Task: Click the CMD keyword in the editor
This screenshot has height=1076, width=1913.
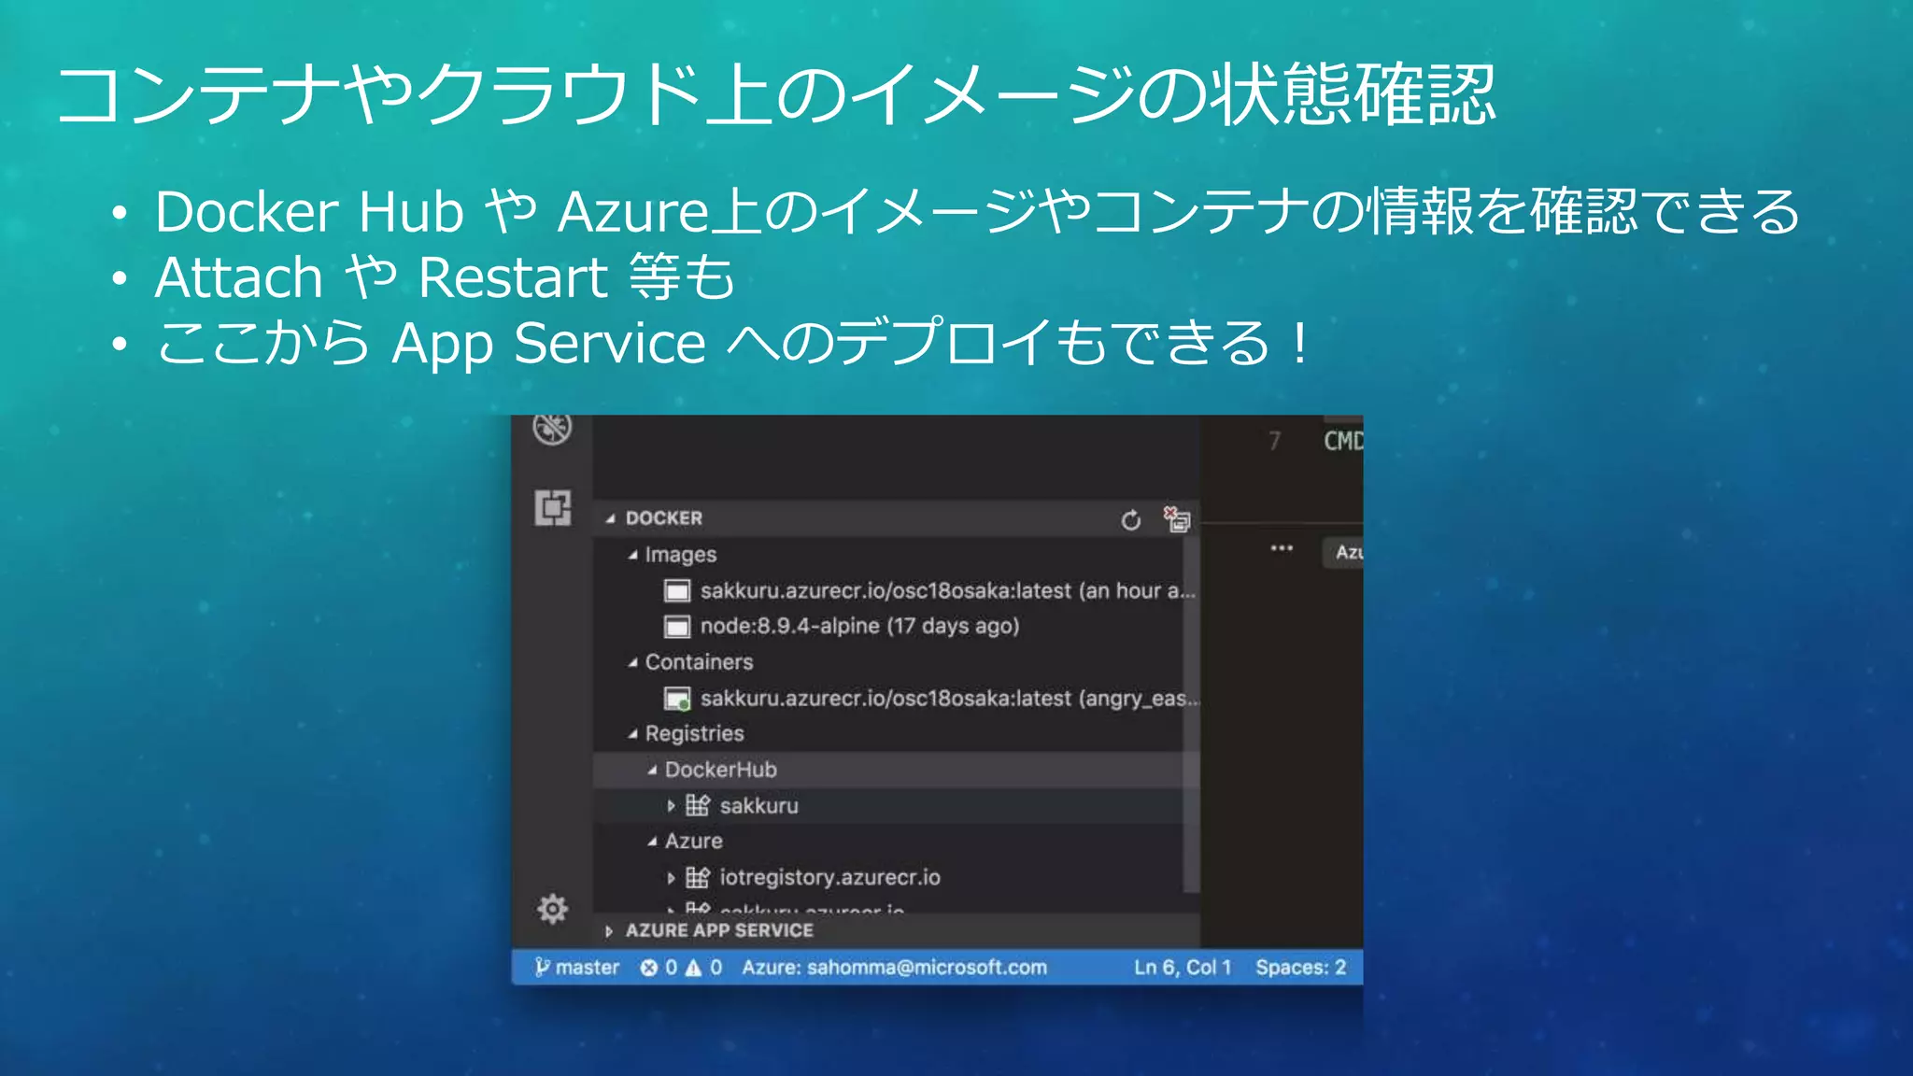Action: coord(1343,441)
